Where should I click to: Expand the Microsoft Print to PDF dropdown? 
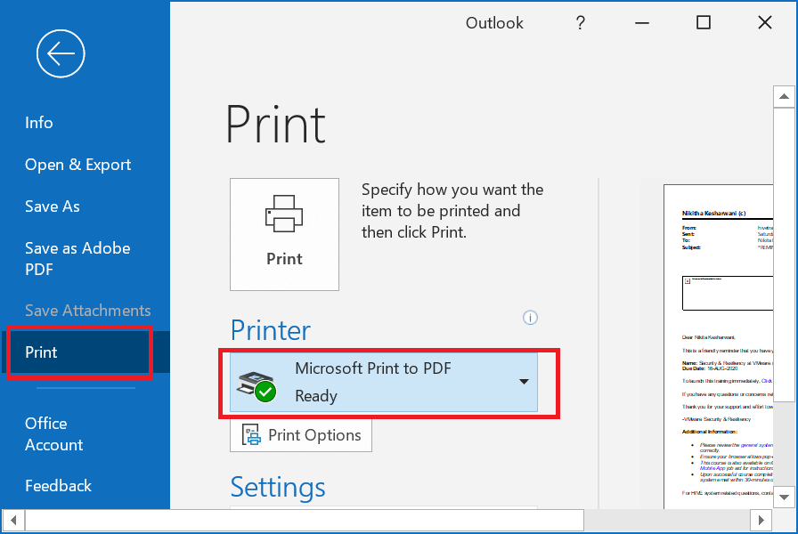384,382
